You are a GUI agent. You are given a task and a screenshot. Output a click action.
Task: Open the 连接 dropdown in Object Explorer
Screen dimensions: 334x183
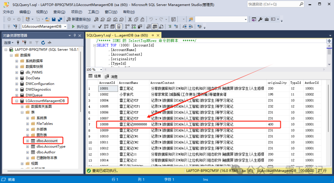pos(9,43)
